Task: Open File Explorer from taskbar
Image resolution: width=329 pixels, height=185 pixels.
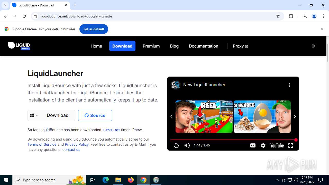Action: 118,180
